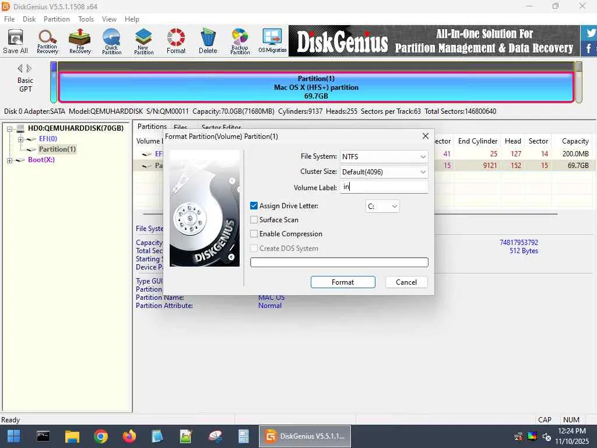Open Command Prompt from taskbar
Image resolution: width=597 pixels, height=448 pixels.
click(43, 436)
